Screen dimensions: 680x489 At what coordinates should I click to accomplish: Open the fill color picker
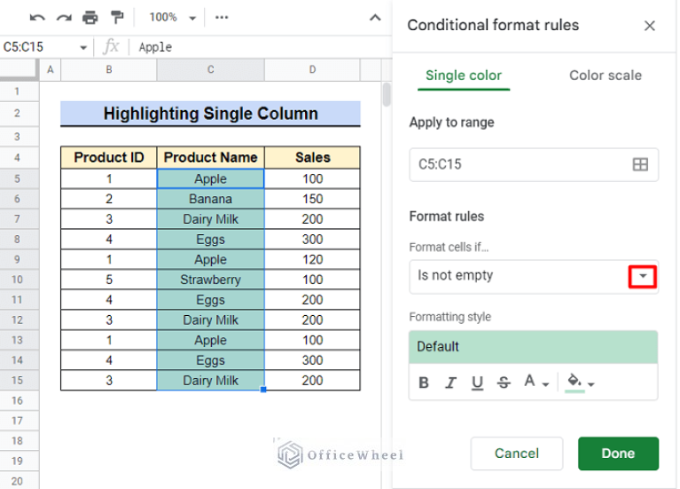(580, 383)
